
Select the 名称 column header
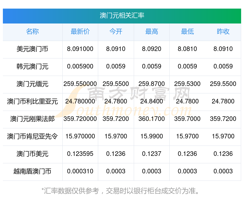coord(32,32)
